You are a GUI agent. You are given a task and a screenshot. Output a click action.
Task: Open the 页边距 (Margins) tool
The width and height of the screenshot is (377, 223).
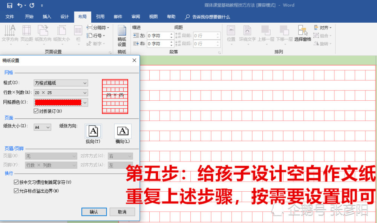26,35
